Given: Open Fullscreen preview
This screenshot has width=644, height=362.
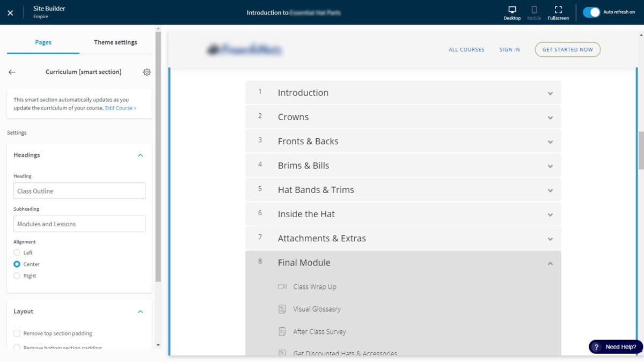Looking at the screenshot, I should 558,13.
